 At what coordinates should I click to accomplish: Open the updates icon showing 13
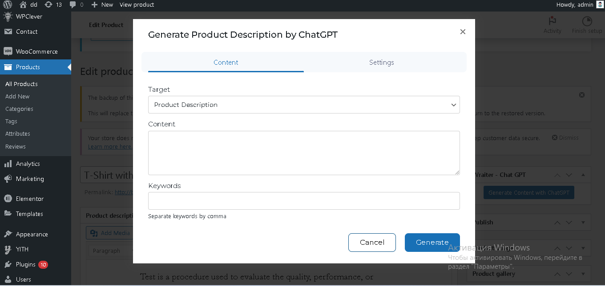click(48, 5)
